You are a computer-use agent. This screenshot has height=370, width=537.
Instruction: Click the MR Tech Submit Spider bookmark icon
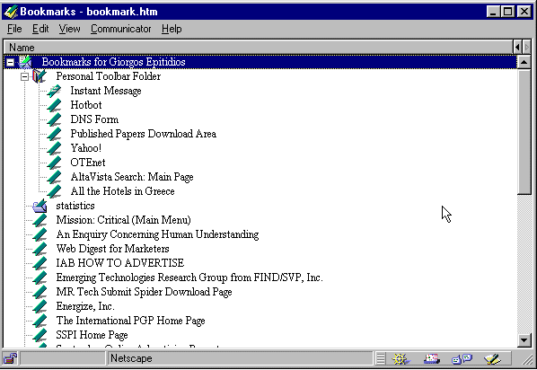(40, 292)
